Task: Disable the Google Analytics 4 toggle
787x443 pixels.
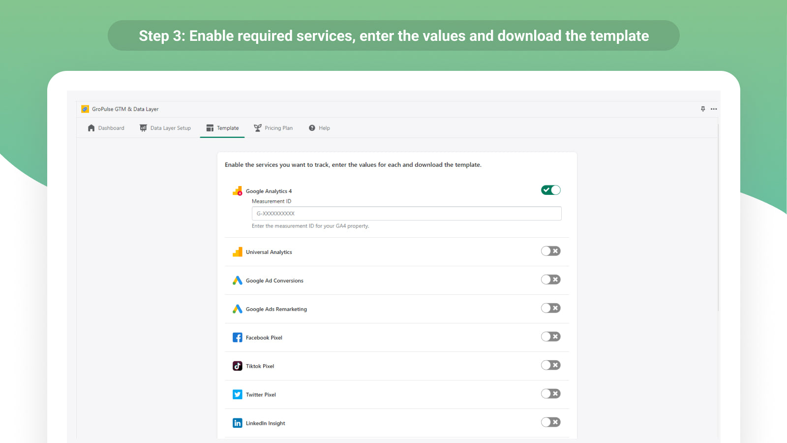Action: pos(550,190)
